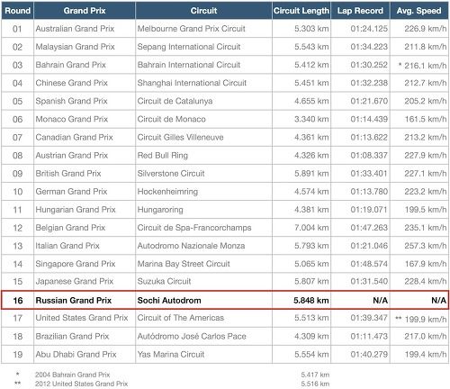Select the Sochi Autodrom cell
The height and width of the screenshot is (389, 450).
click(x=203, y=300)
